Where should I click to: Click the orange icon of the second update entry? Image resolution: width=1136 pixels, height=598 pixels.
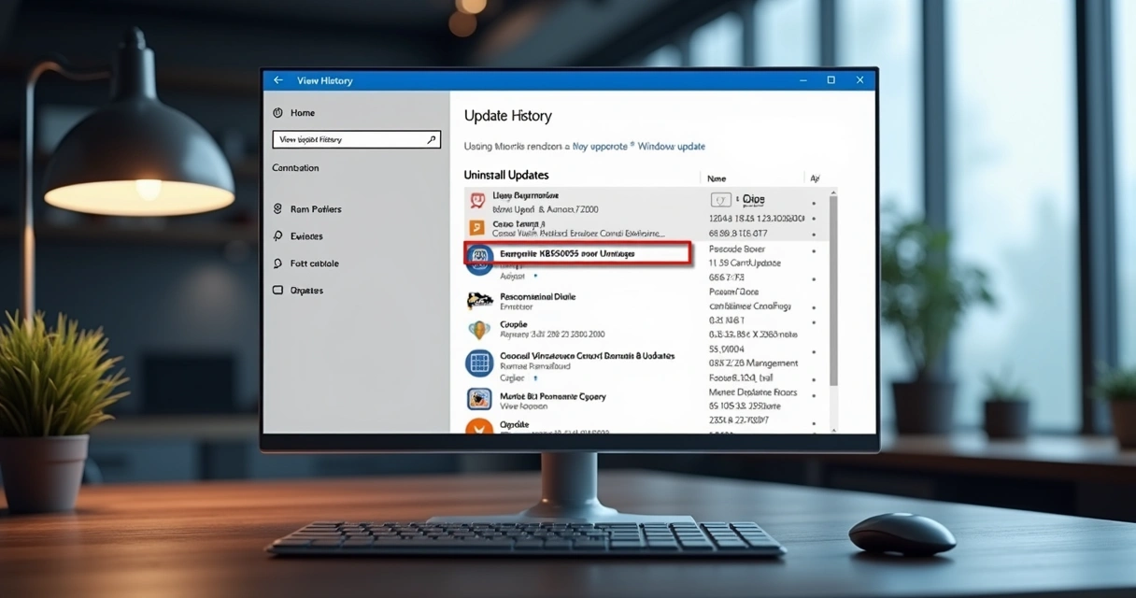coord(479,227)
